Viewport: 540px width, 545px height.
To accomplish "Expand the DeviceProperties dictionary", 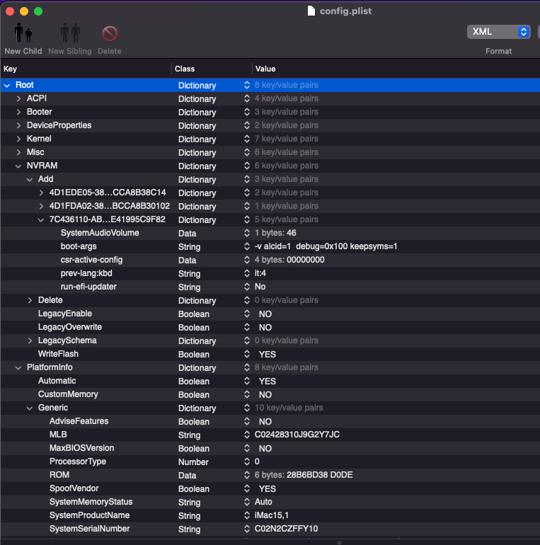I will tap(19, 125).
